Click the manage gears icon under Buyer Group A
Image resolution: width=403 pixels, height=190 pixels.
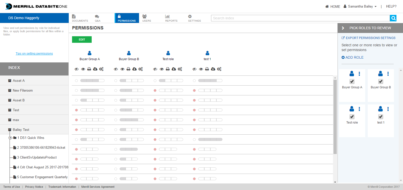[x=101, y=69]
